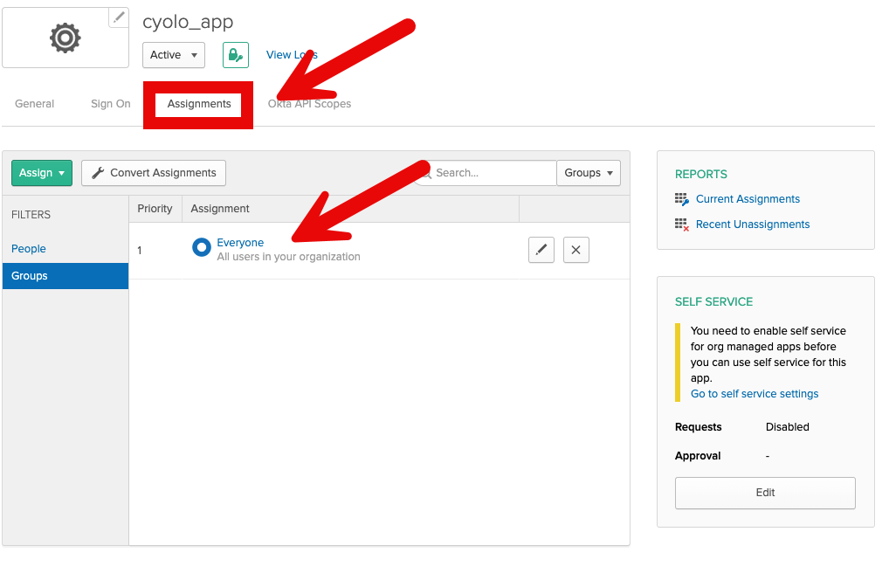Click Edit in the Self Service panel
This screenshot has height=587, width=889.
[764, 493]
